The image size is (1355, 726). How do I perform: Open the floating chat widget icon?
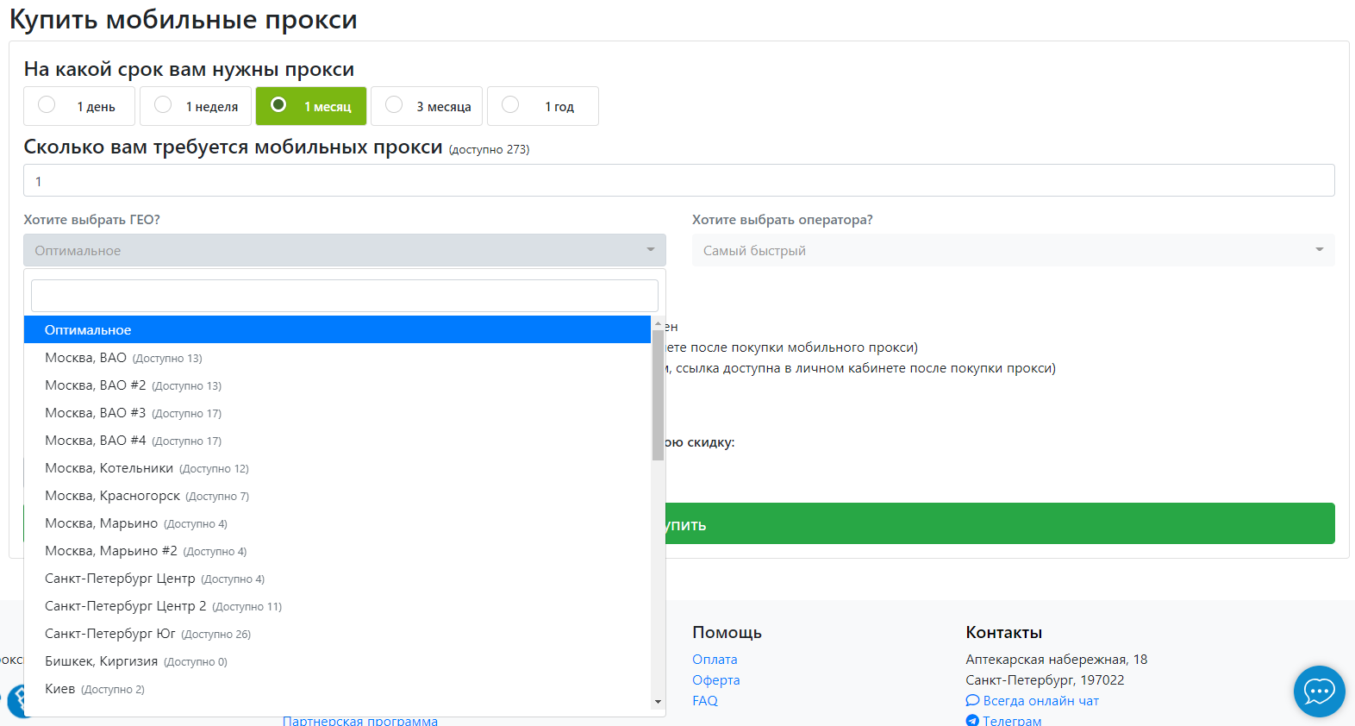click(1319, 691)
